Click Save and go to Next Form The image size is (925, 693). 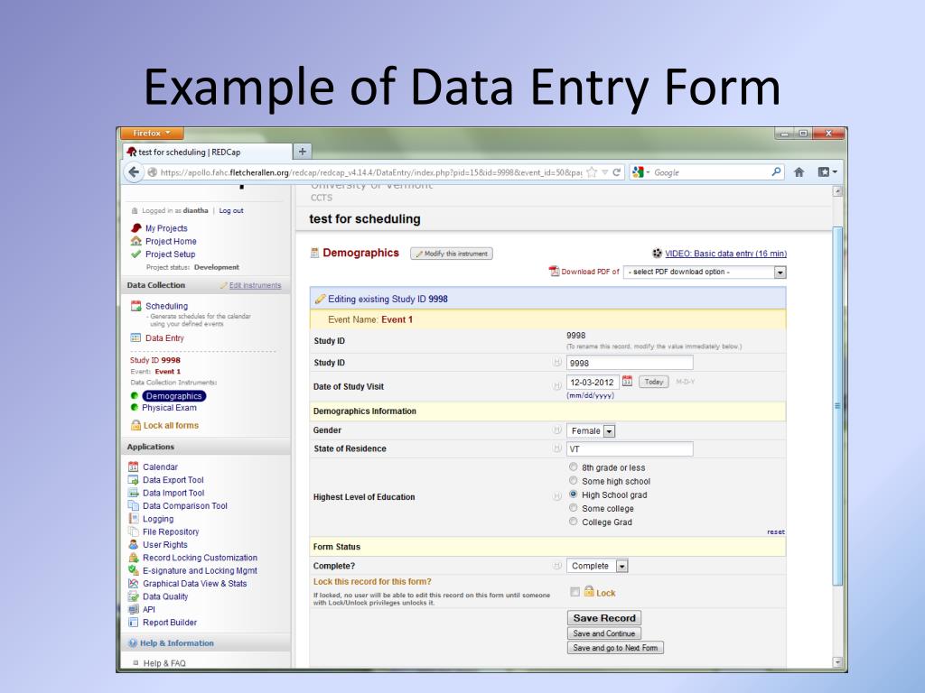[615, 648]
